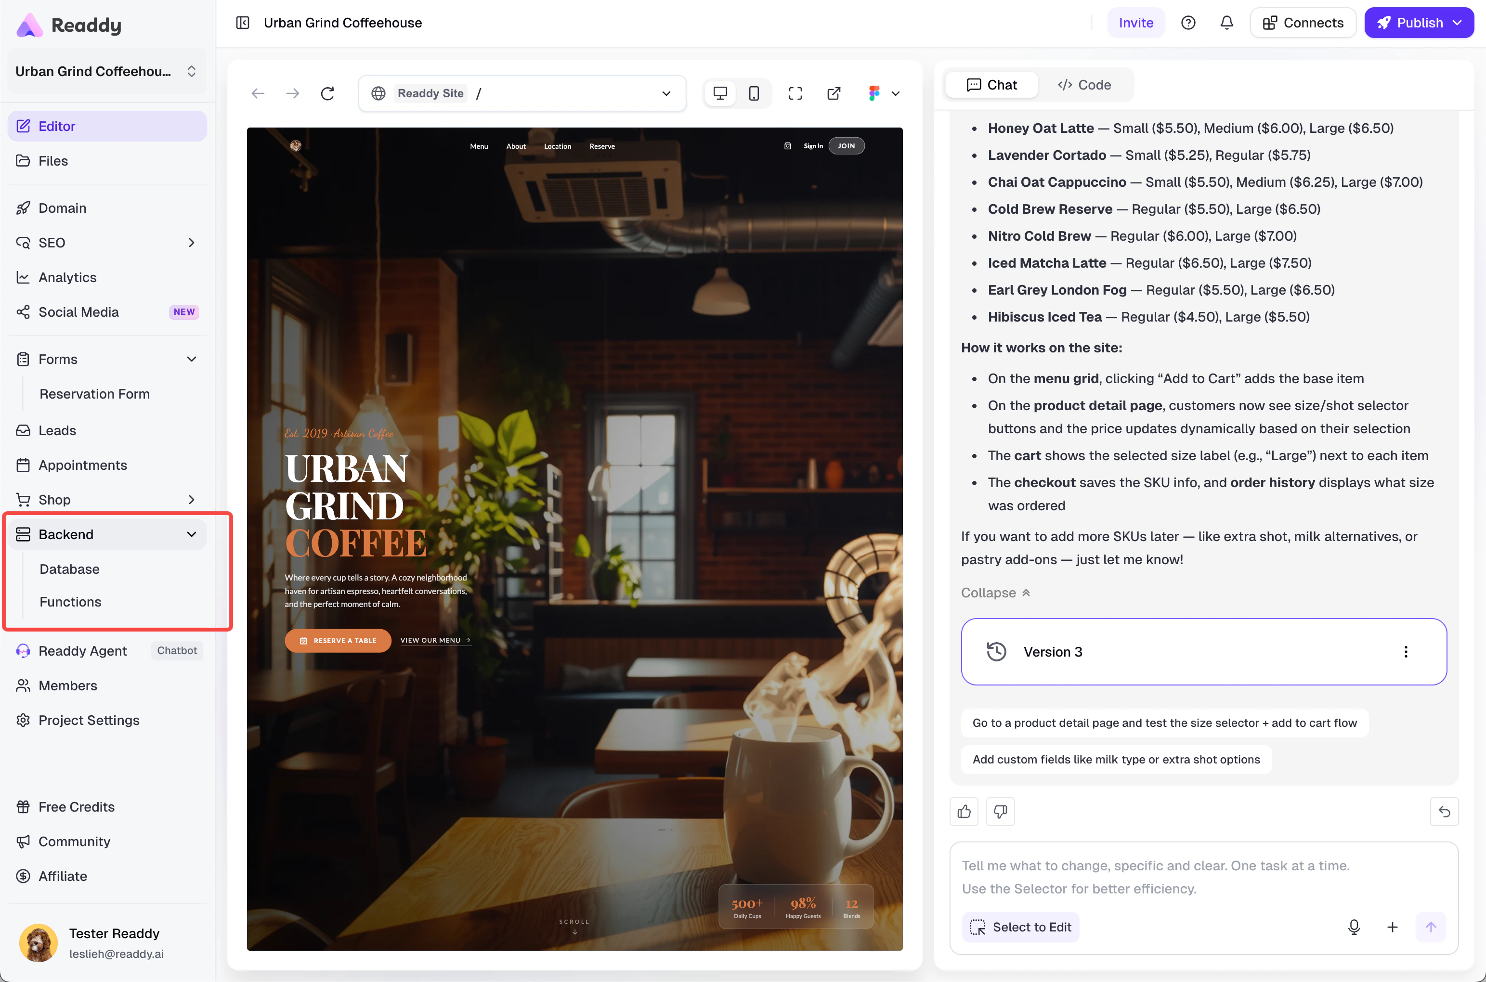Open the help question mark icon

pyautogui.click(x=1188, y=23)
